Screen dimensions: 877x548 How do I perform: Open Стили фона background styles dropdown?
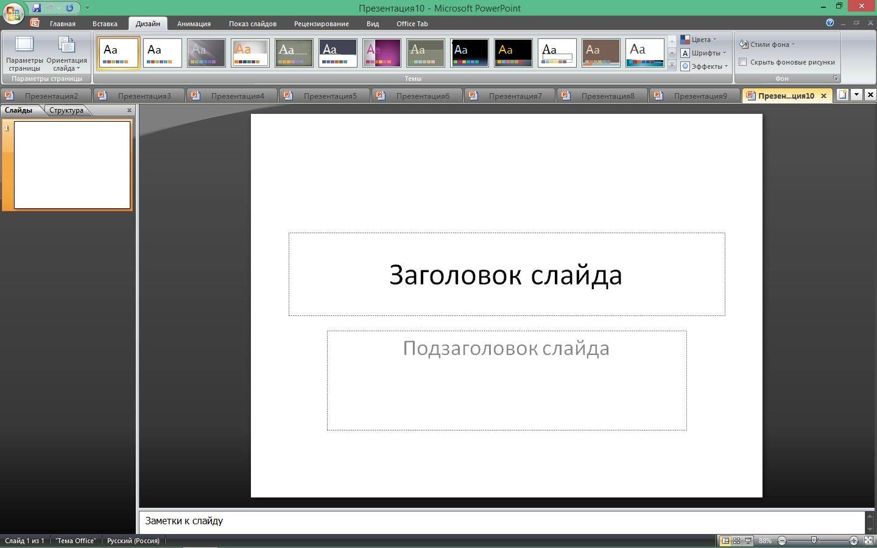point(767,44)
